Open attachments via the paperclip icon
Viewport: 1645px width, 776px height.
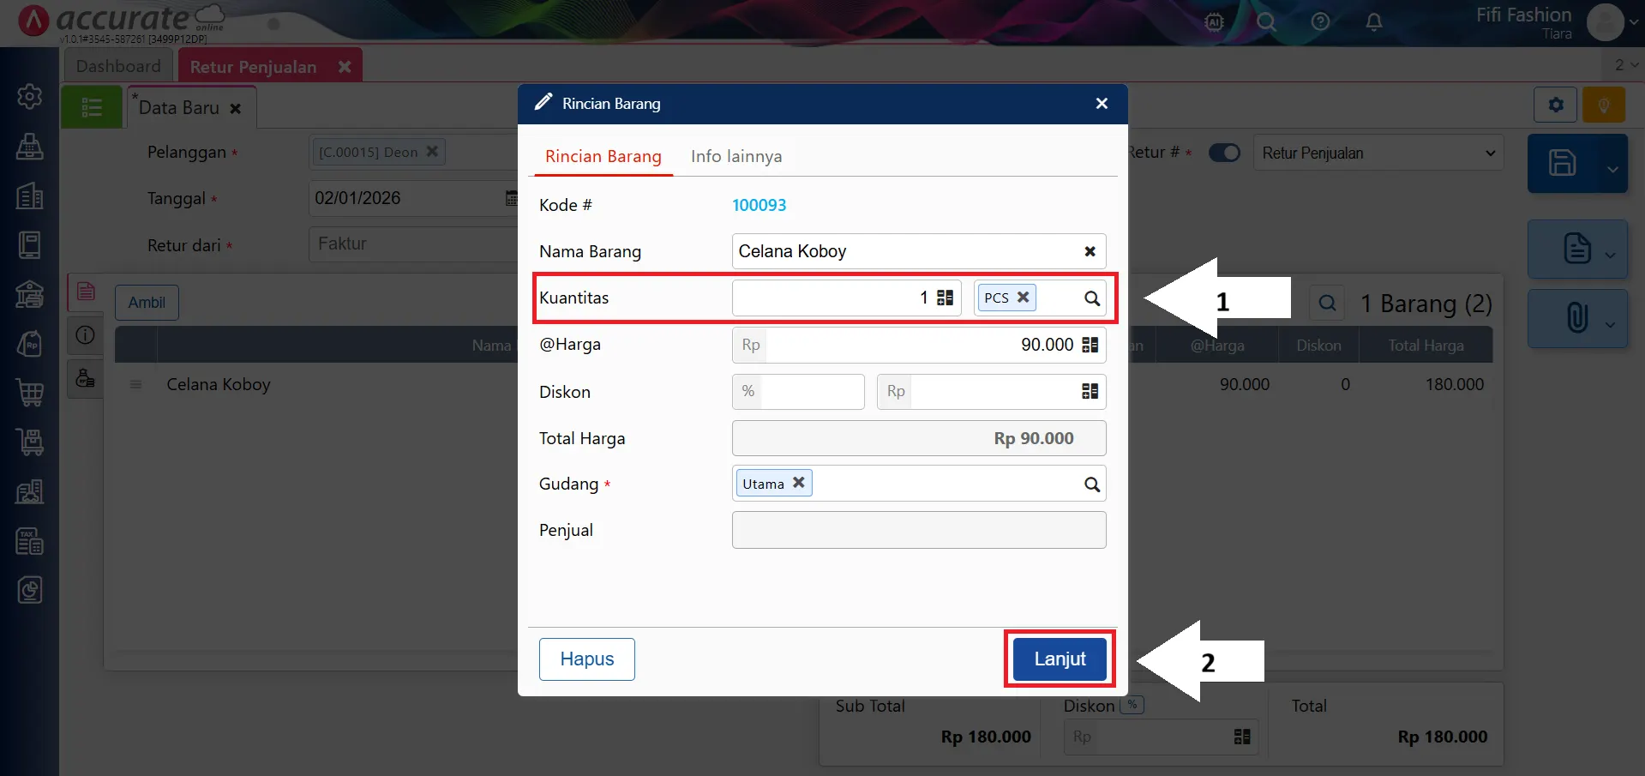(x=1577, y=318)
